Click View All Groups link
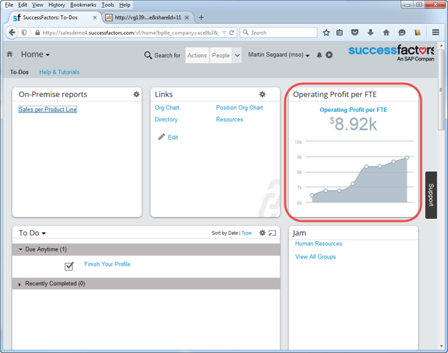Viewport: 448px width, 353px height. click(x=315, y=257)
